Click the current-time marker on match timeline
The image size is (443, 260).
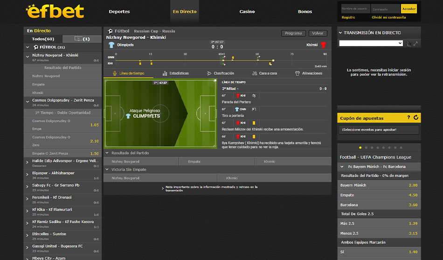273,60
